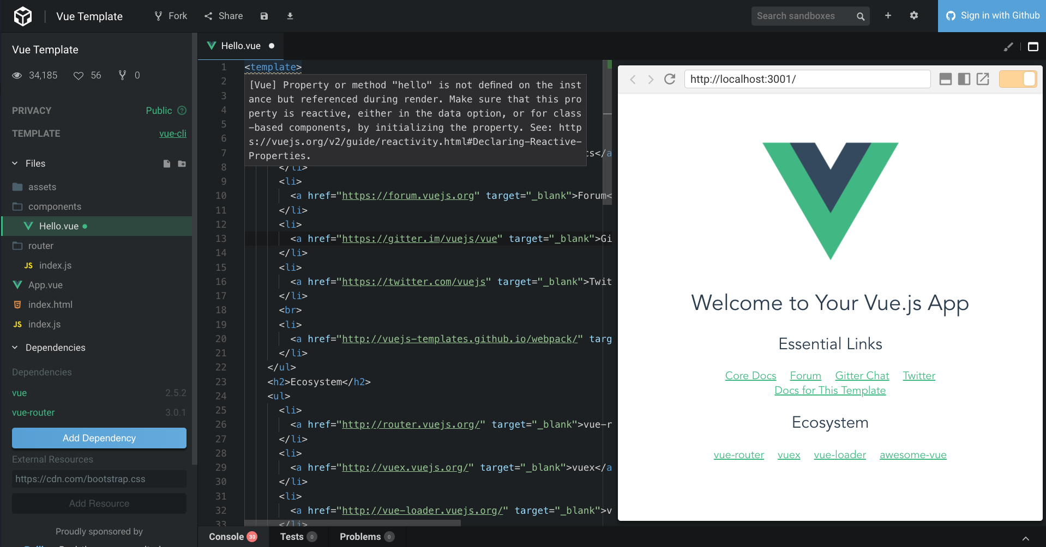The image size is (1046, 547).
Task: Click the preview URL address bar
Action: click(x=807, y=79)
